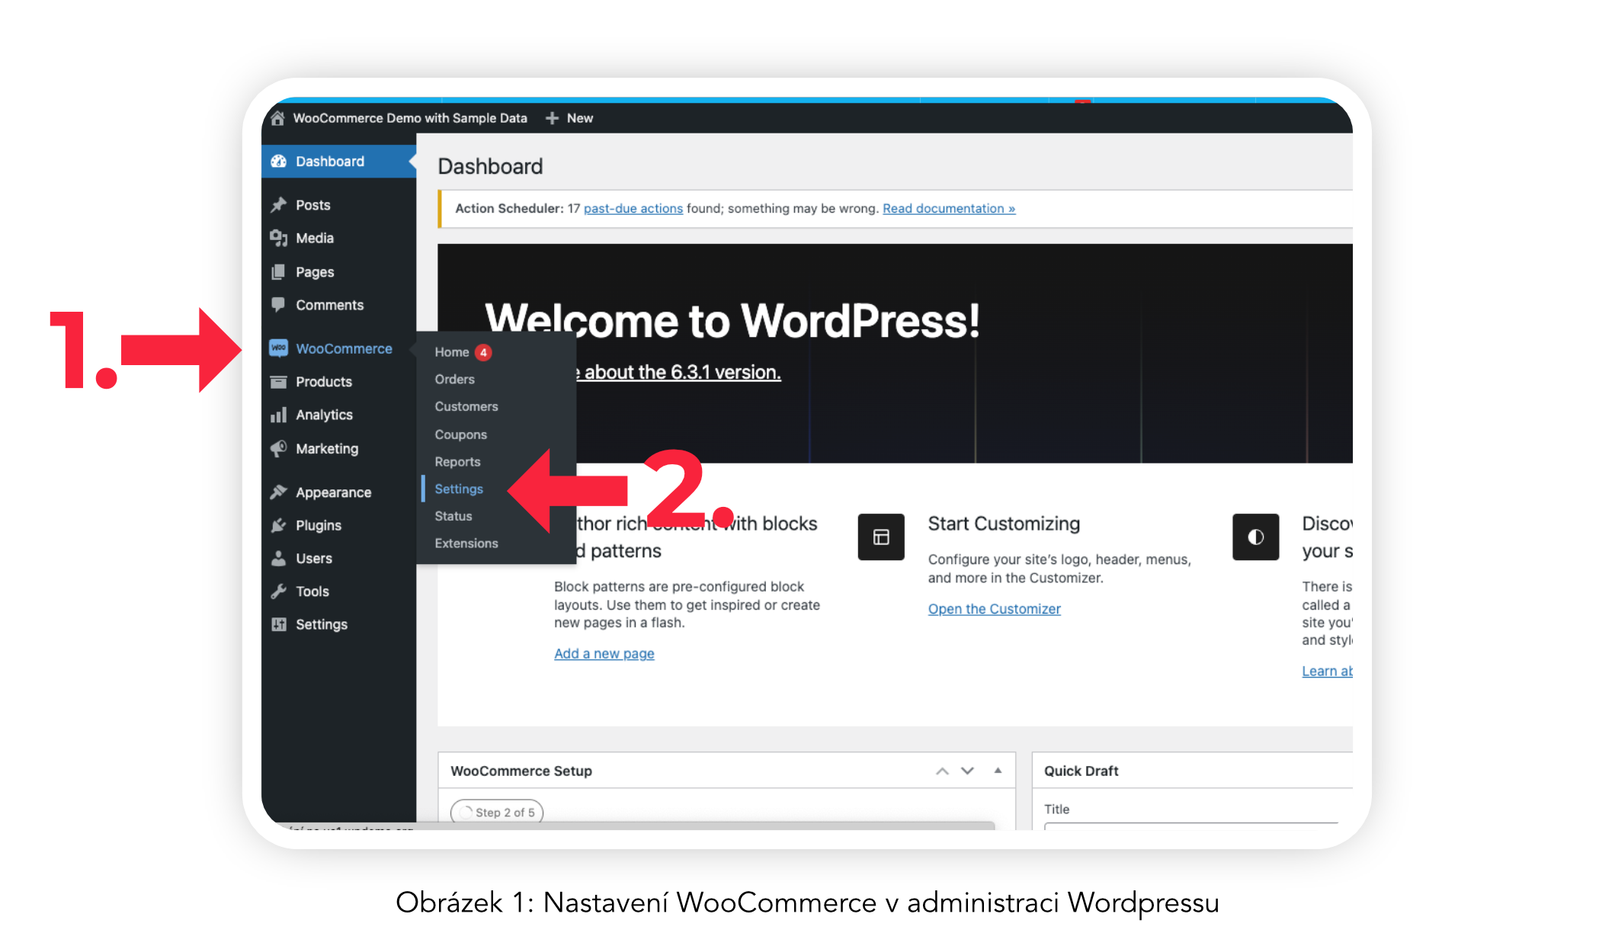Open Plugins menu item

[319, 525]
